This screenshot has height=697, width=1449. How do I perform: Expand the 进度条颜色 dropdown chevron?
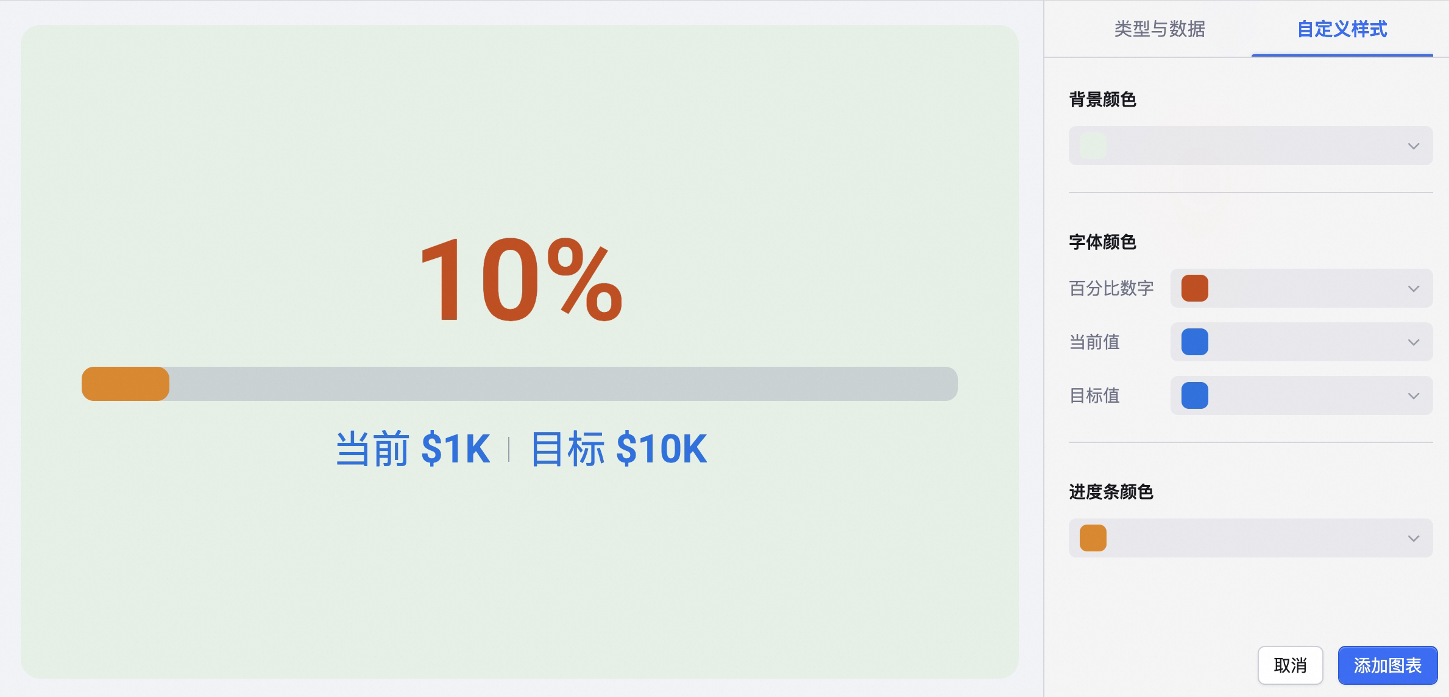pyautogui.click(x=1414, y=539)
